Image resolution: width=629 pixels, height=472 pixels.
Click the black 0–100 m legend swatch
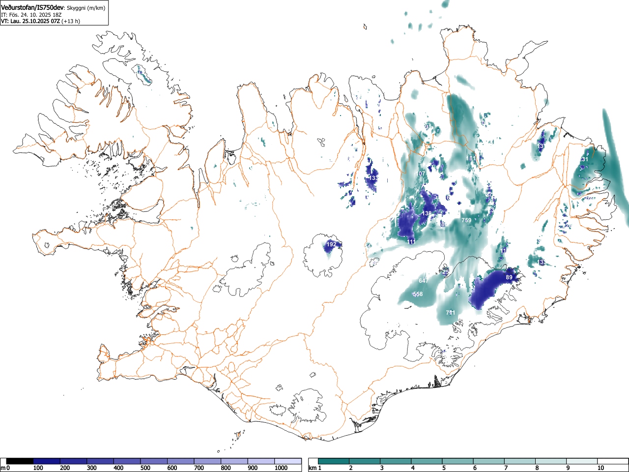click(x=20, y=461)
